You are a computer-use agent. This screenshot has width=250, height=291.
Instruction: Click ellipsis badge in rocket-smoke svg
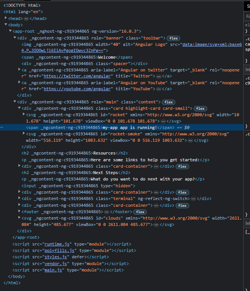(190, 141)
